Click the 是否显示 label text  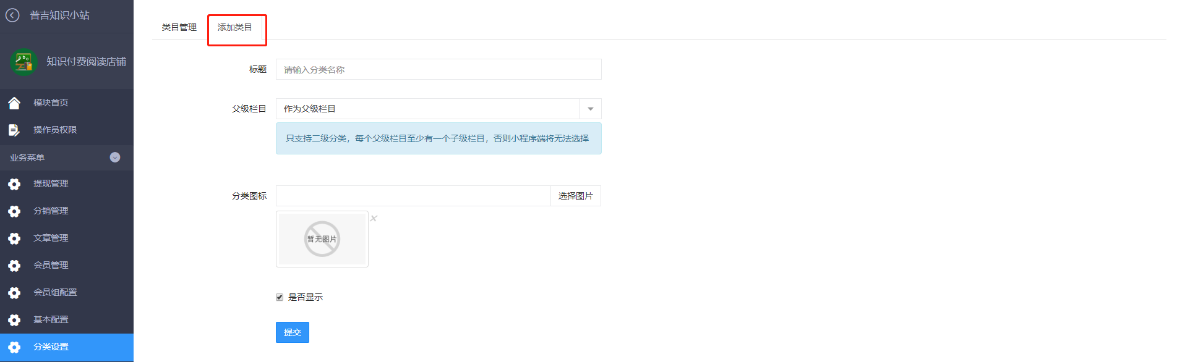306,297
